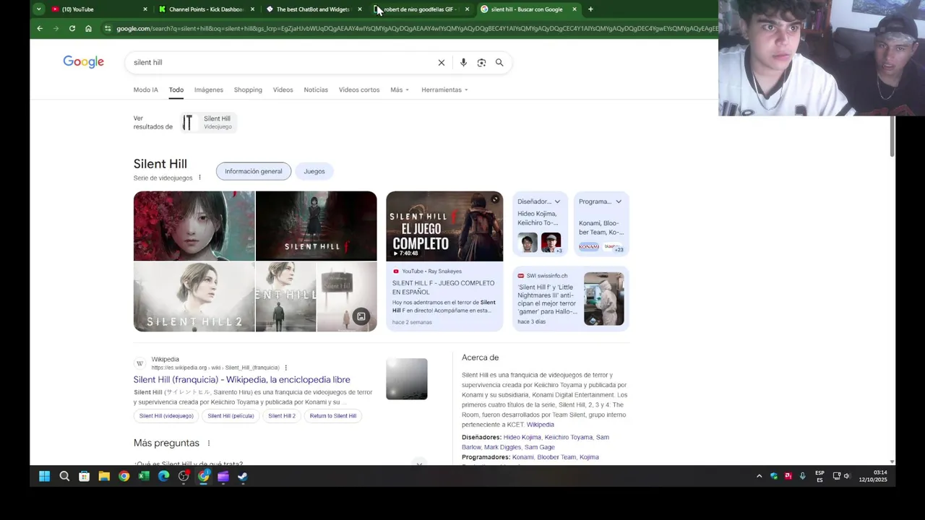Open the image gallery icon on thumbnails
This screenshot has width=925, height=520.
[x=361, y=316]
